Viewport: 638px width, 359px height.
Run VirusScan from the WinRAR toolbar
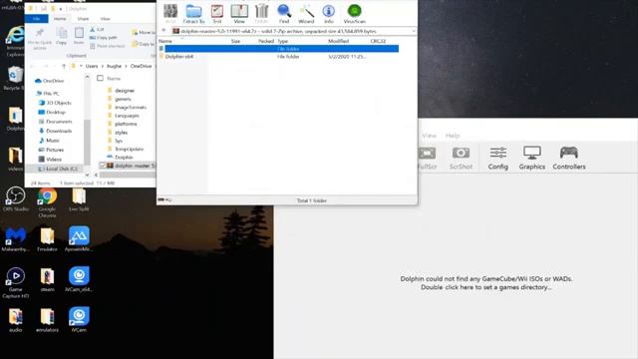(355, 13)
